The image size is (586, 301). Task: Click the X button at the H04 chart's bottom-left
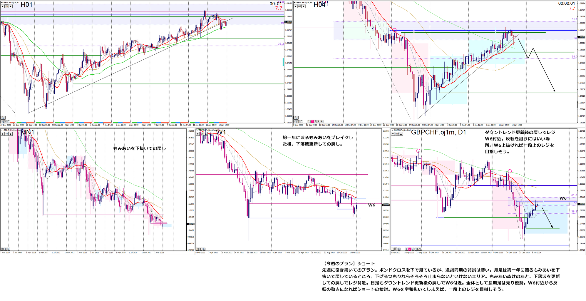(x=295, y=121)
